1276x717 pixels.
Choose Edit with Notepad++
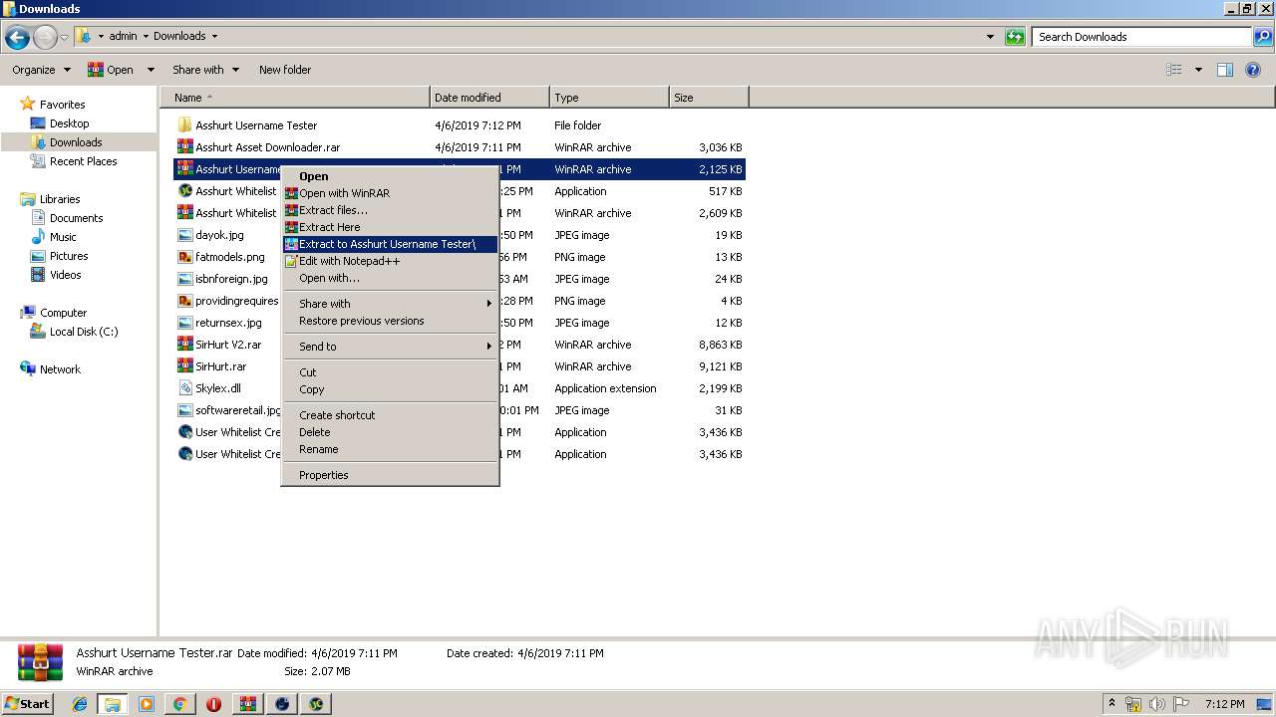tap(390, 261)
